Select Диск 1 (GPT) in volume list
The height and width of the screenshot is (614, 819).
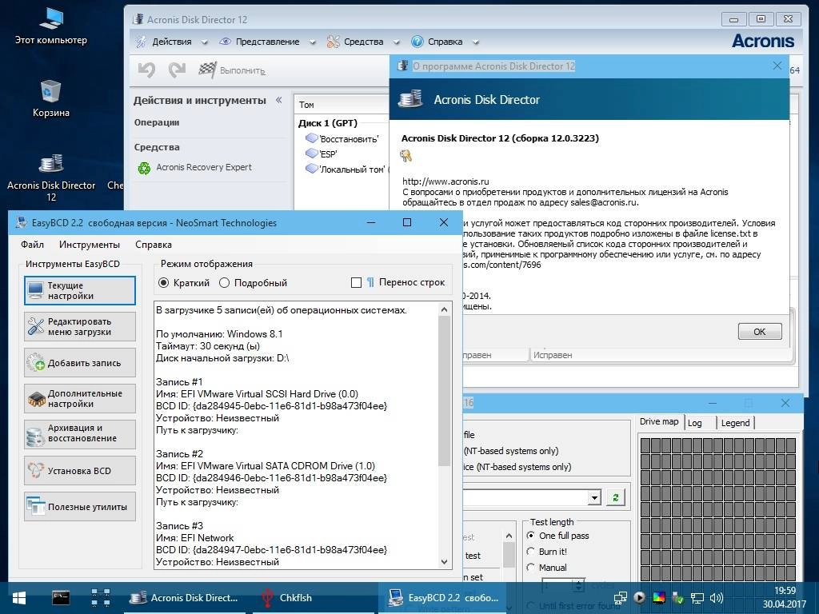tap(327, 123)
